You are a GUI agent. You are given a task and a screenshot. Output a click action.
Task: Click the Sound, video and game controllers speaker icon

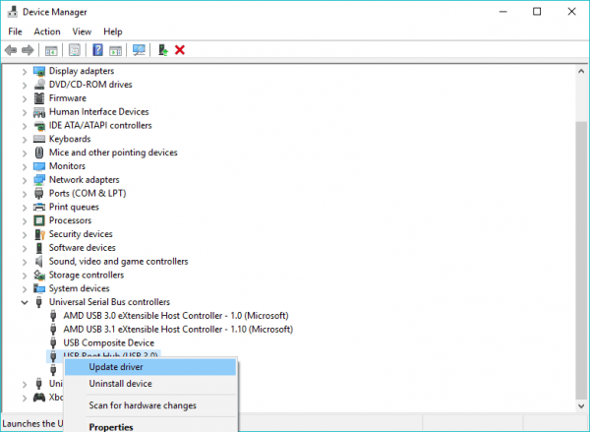click(39, 262)
